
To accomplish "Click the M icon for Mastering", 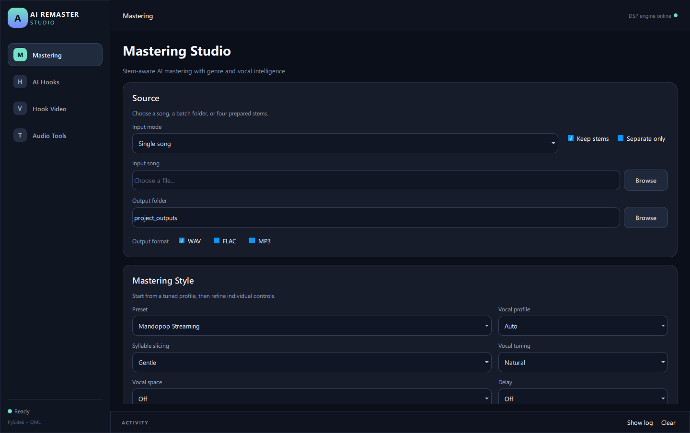I will [x=20, y=55].
